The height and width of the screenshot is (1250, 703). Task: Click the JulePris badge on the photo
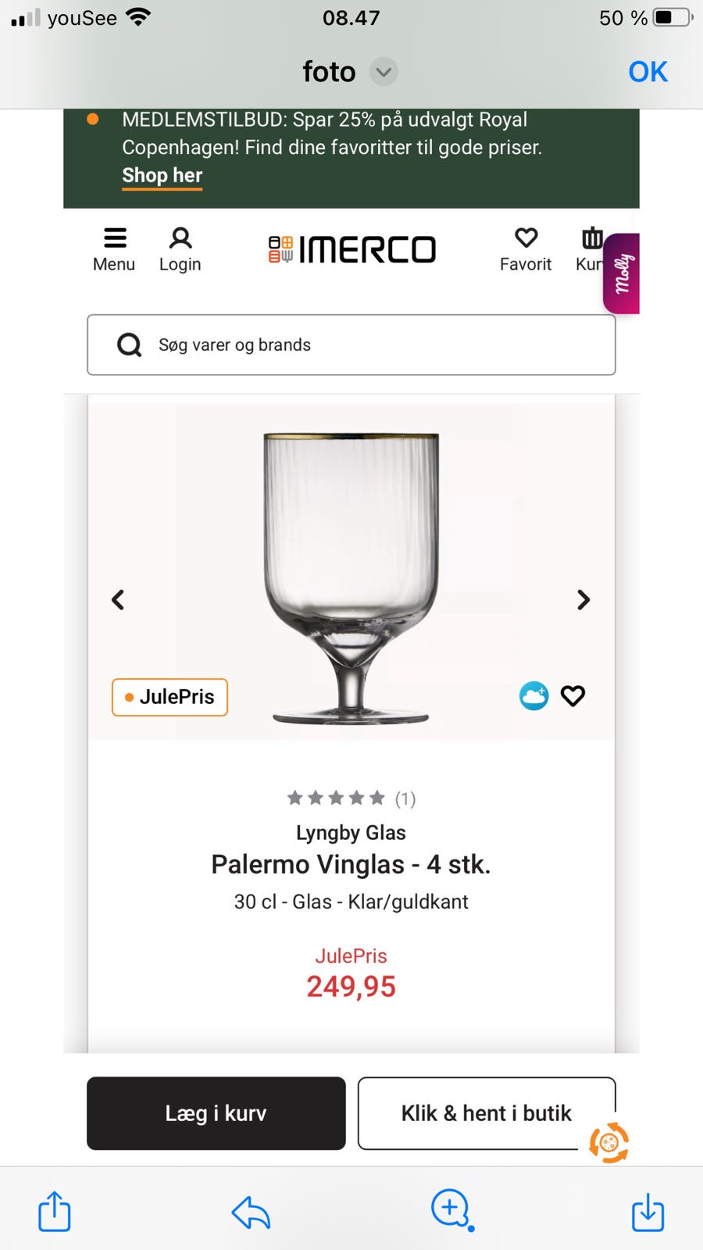169,697
